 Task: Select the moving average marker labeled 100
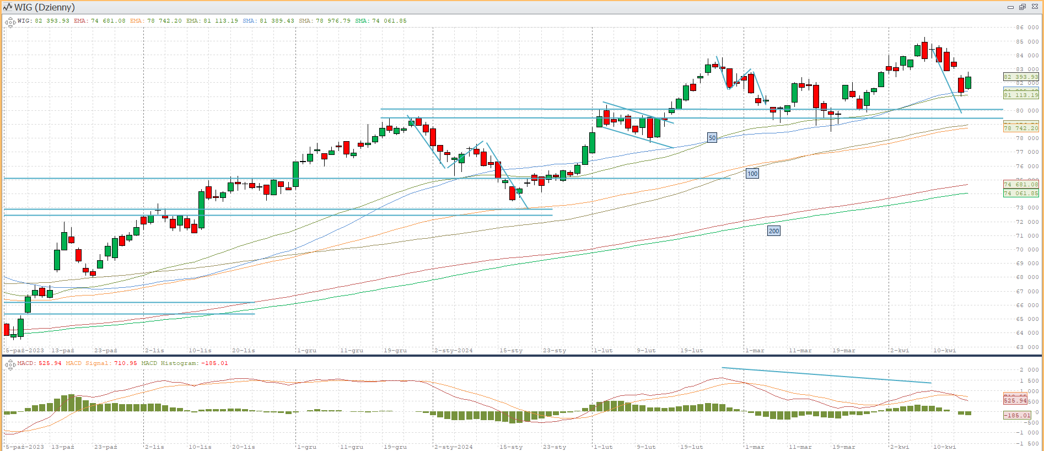752,174
